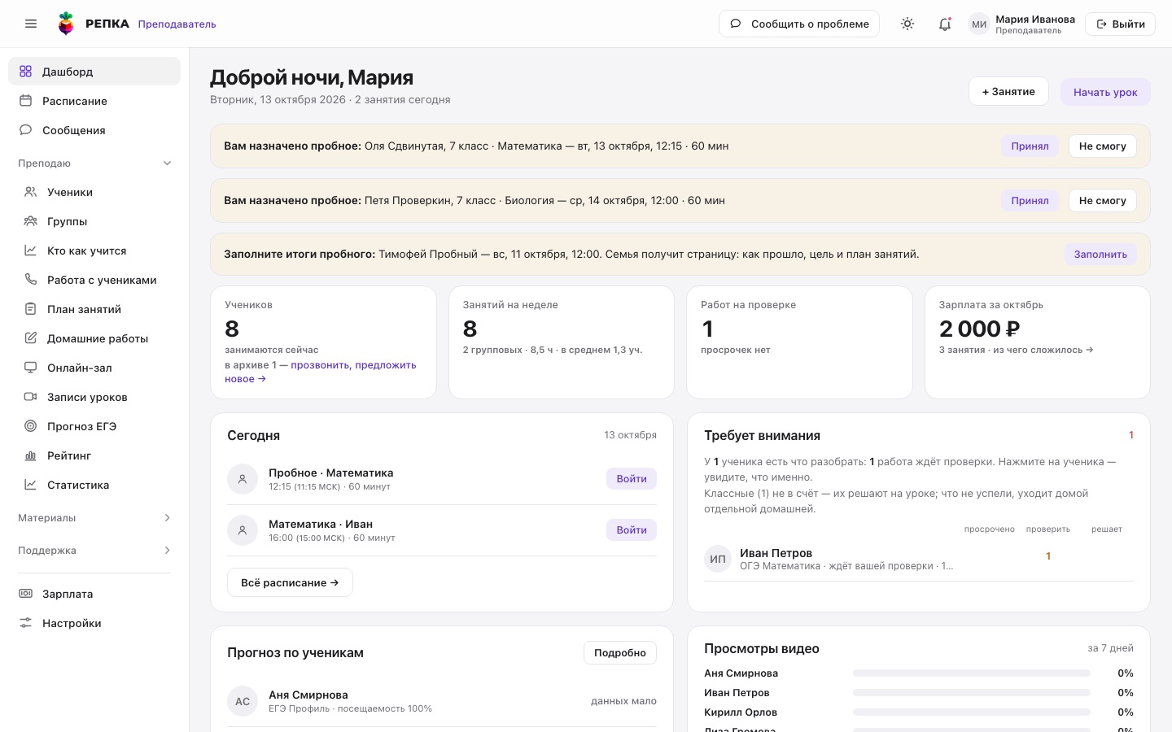Click the Записи уроков camera icon
1172x732 pixels.
click(31, 397)
